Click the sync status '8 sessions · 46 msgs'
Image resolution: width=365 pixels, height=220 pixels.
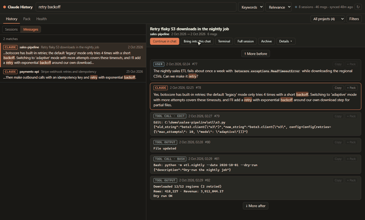[326, 7]
